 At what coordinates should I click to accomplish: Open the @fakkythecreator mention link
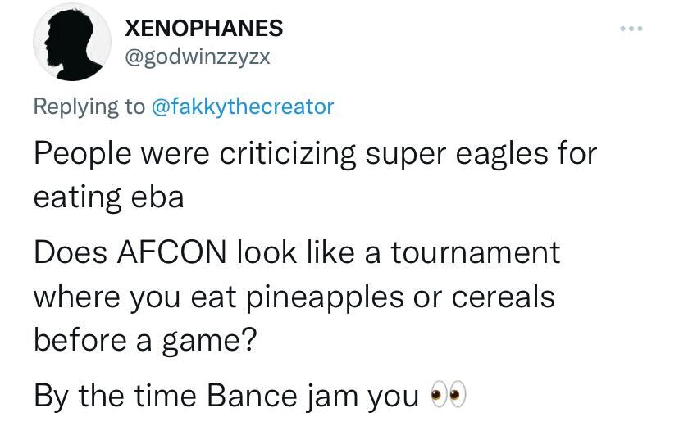pos(244,107)
